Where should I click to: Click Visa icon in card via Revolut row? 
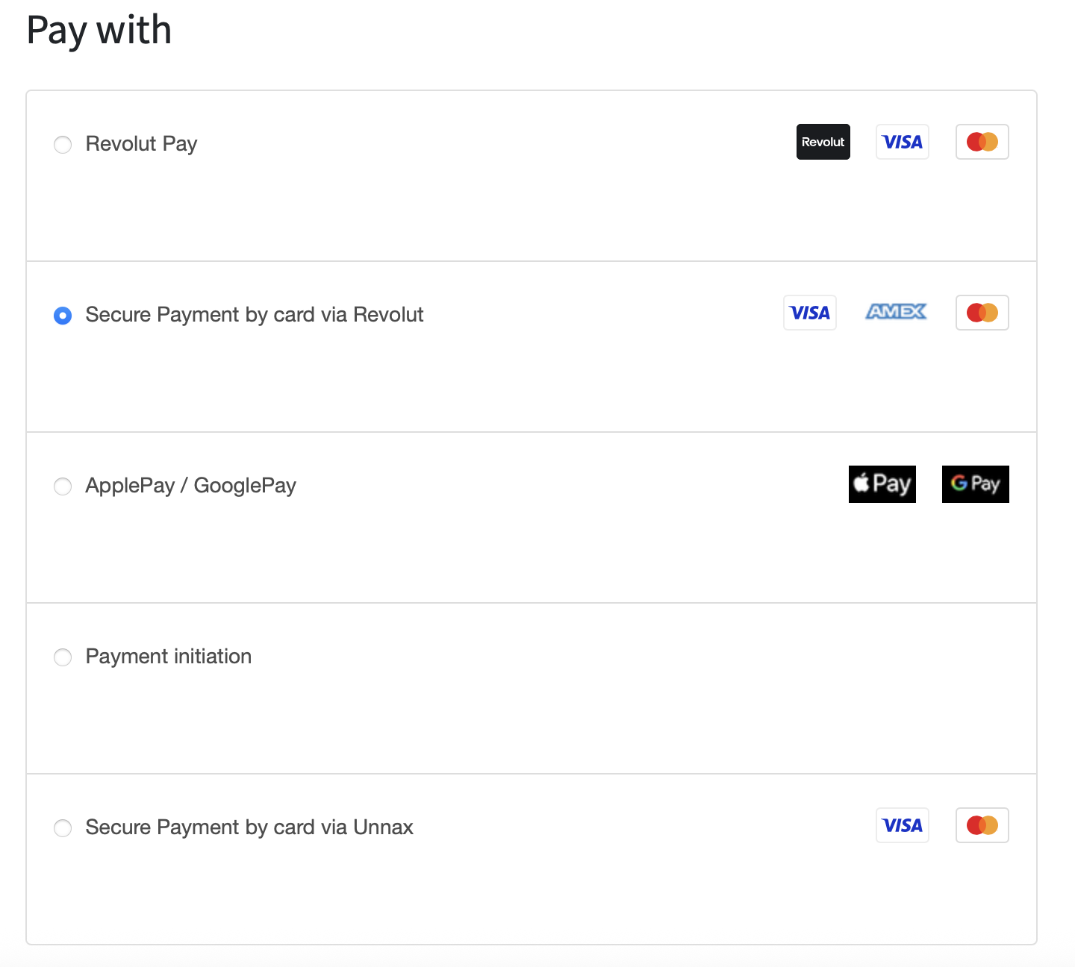(x=809, y=313)
